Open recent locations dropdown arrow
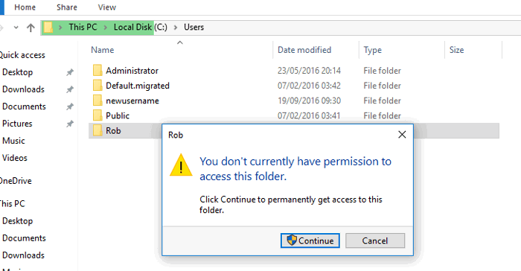This screenshot has width=521, height=271. pyautogui.click(x=16, y=28)
